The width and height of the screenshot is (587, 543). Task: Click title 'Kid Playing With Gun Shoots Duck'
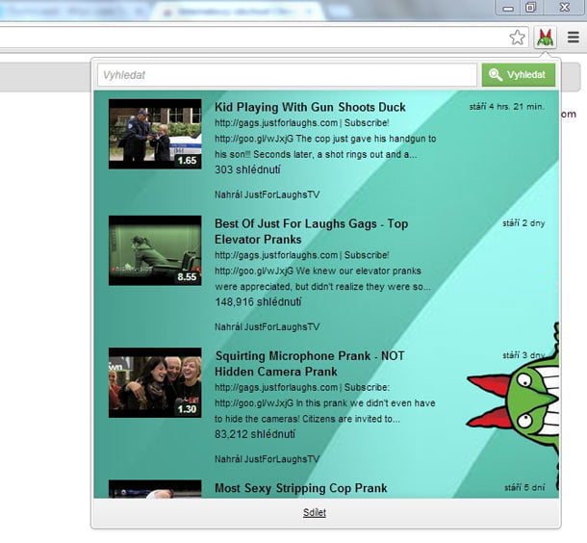pyautogui.click(x=310, y=107)
